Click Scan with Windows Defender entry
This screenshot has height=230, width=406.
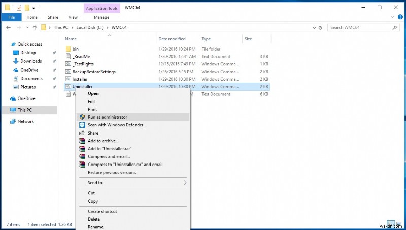[133, 125]
